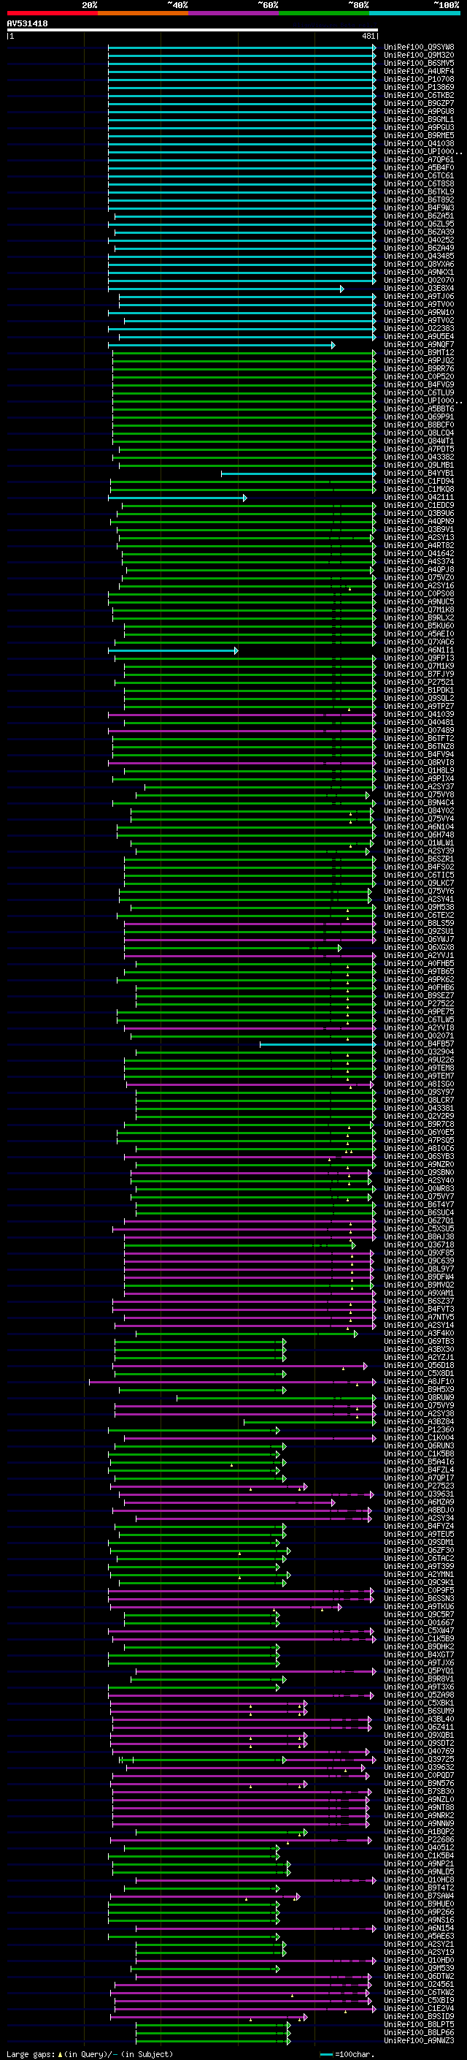Click the white query sequence bar
The height and width of the screenshot is (2060, 467).
click(x=193, y=31)
